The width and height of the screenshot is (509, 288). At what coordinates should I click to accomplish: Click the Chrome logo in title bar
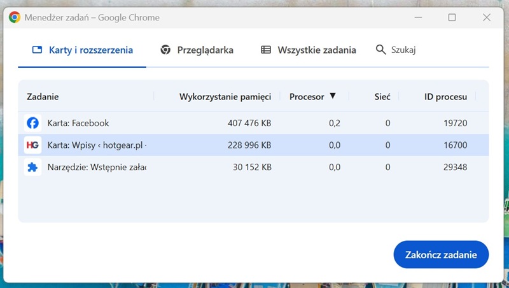point(15,17)
